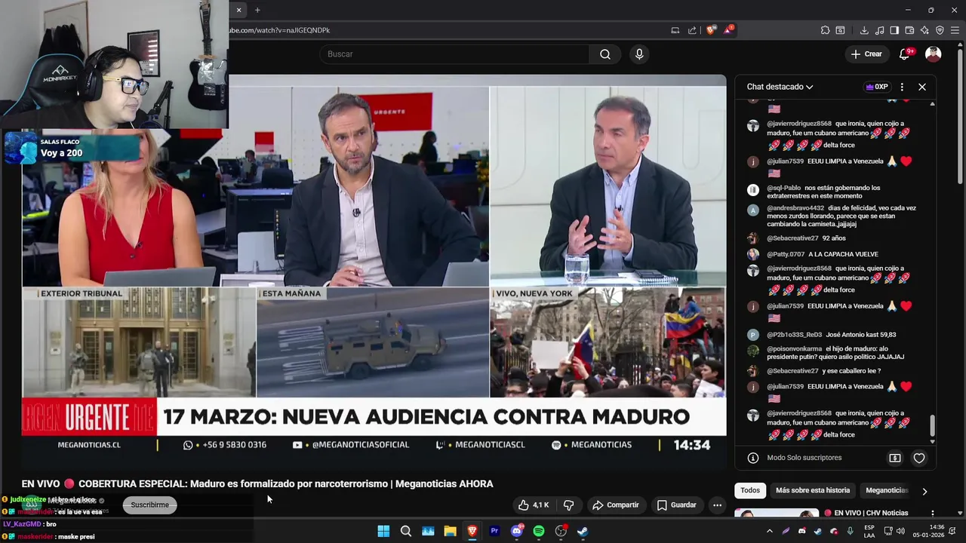Open the 0XP channel points badge

point(877,87)
